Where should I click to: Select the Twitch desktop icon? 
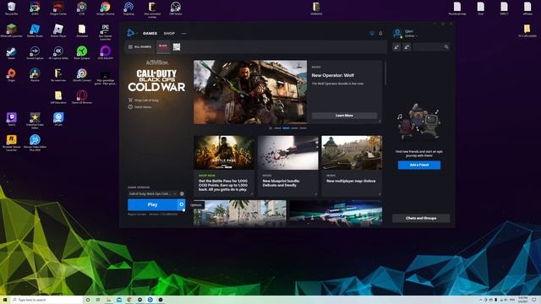coord(11,119)
